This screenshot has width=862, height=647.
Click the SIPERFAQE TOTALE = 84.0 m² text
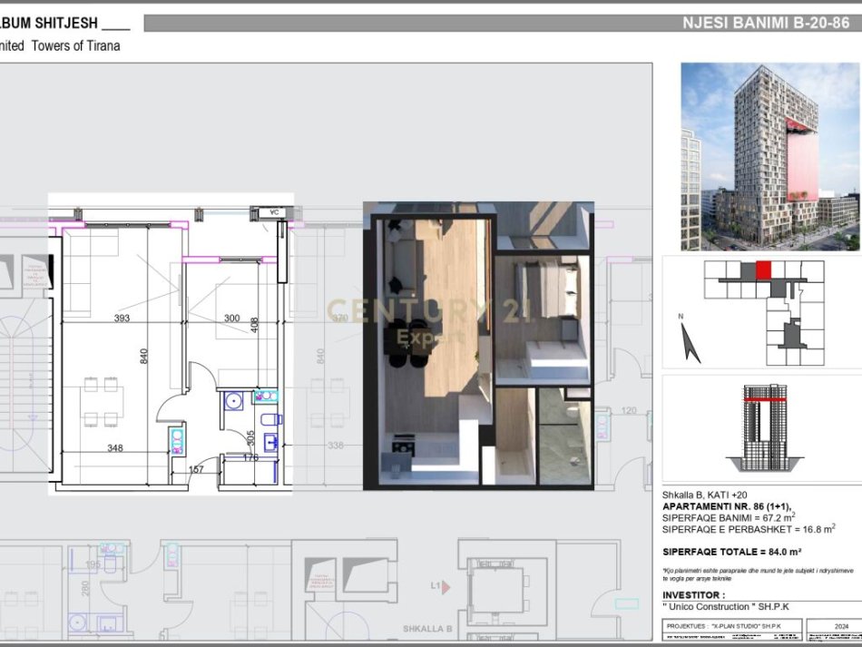731,551
